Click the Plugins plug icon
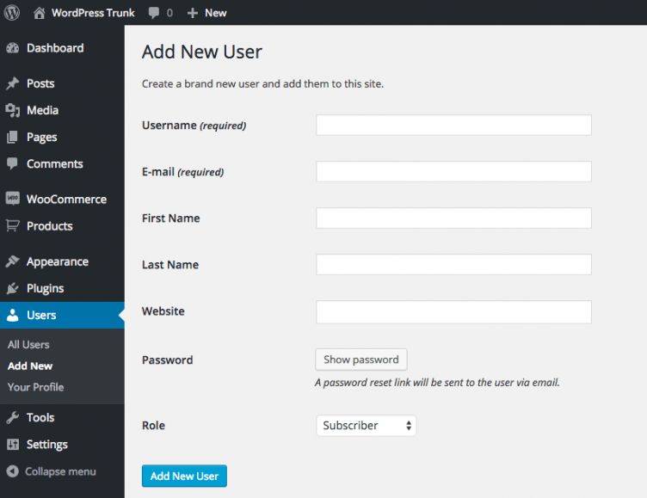 pyautogui.click(x=12, y=288)
